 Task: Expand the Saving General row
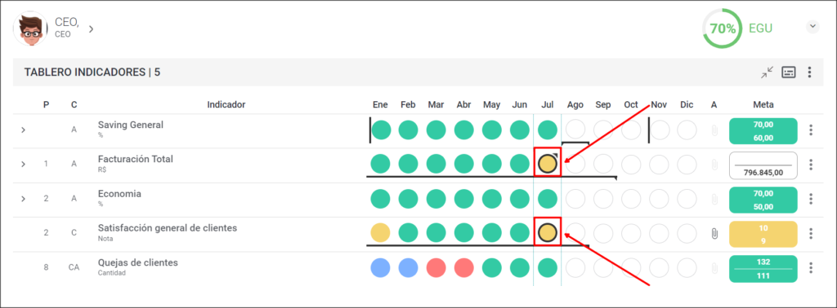(x=23, y=130)
